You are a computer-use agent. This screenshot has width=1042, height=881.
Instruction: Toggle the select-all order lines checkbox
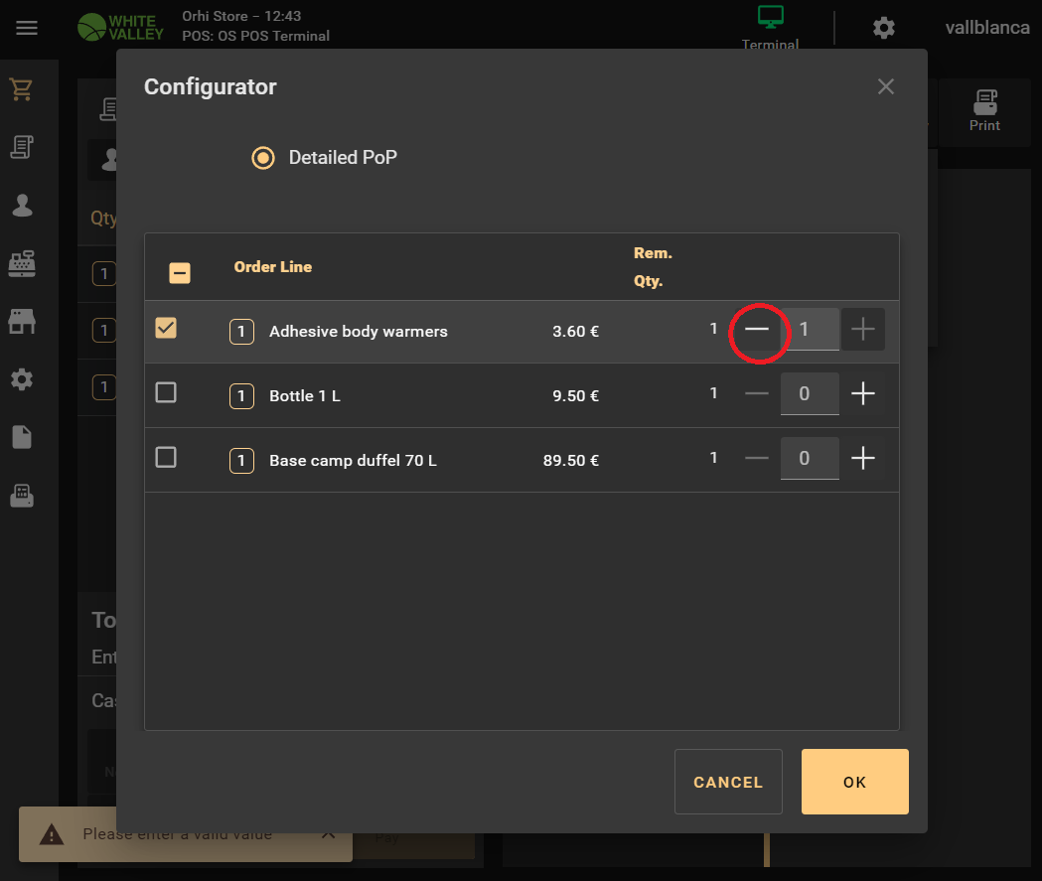(180, 273)
